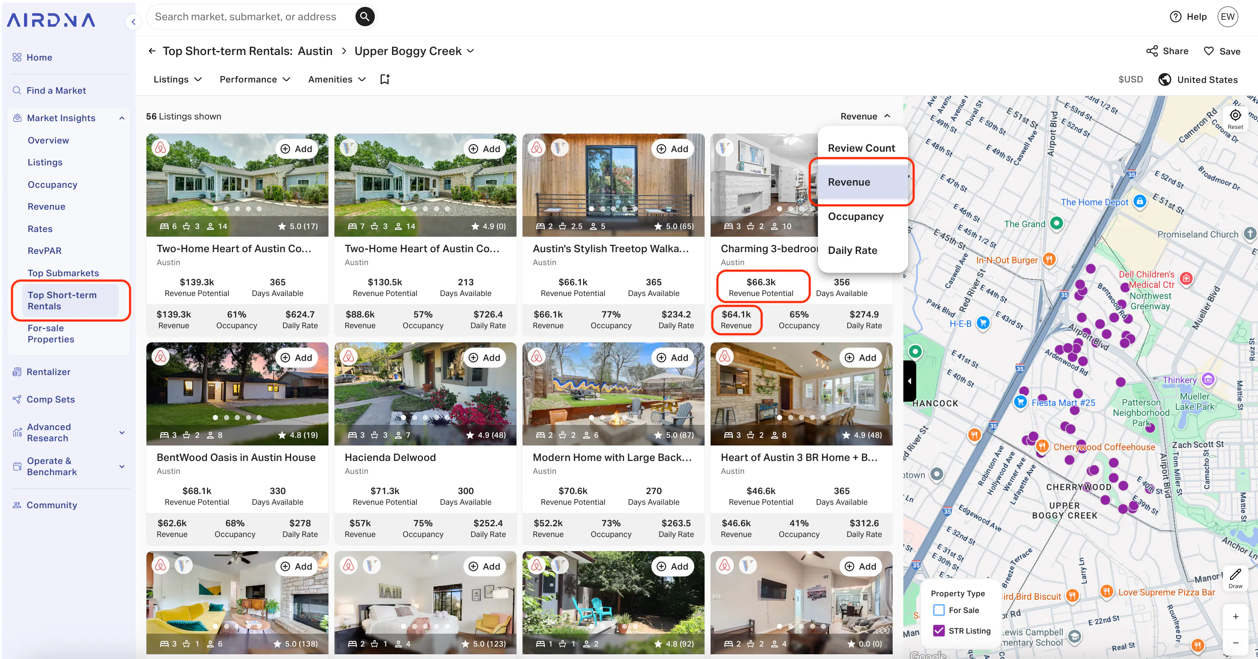Image resolution: width=1258 pixels, height=659 pixels.
Task: Open Find a Market page
Action: [x=56, y=90]
